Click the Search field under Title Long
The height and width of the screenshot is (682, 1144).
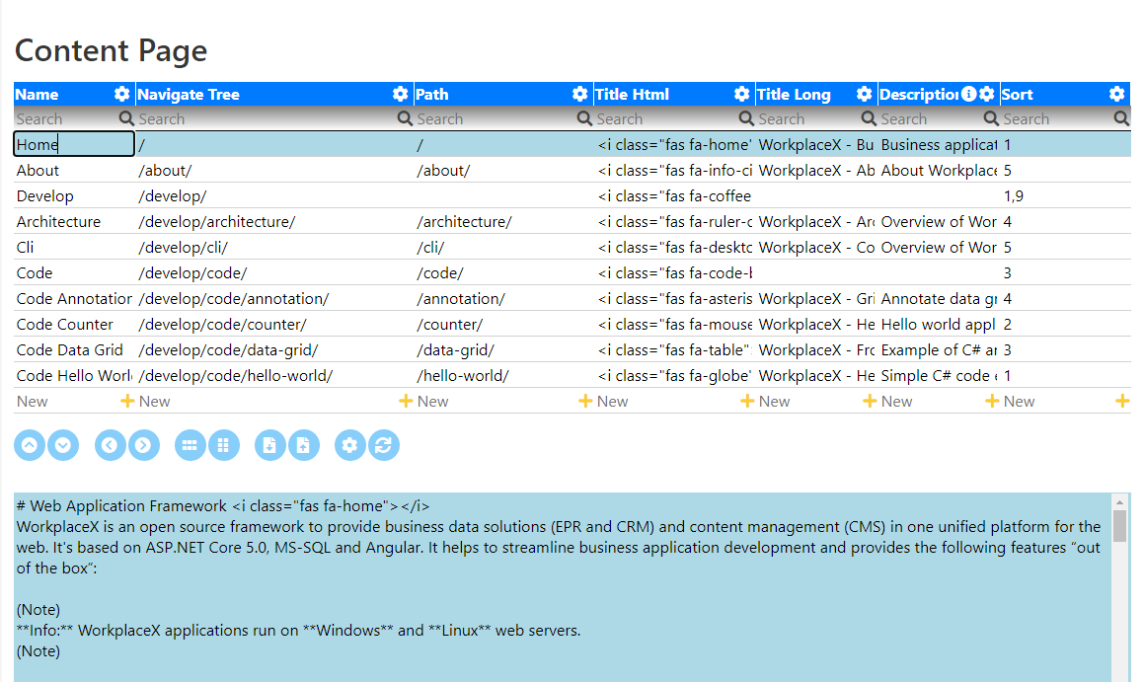(x=808, y=118)
